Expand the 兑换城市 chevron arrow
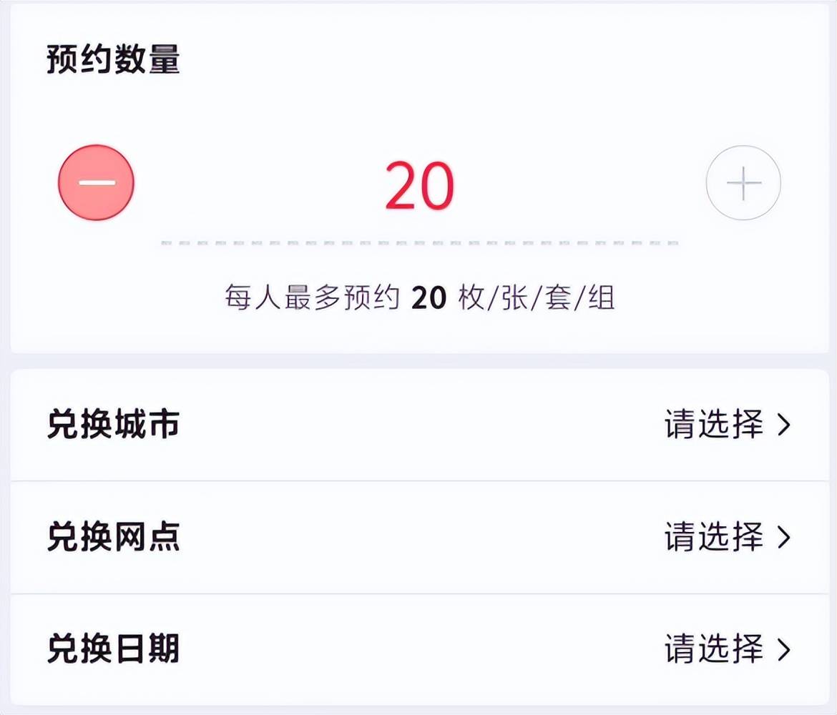The height and width of the screenshot is (715, 837). [785, 425]
